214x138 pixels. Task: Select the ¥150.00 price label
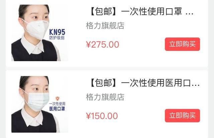point(102,116)
